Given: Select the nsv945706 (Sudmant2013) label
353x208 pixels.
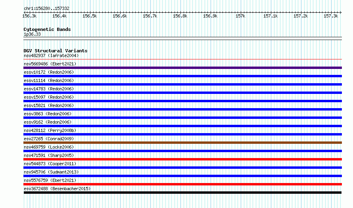Looking at the screenshot, I should (x=51, y=172).
